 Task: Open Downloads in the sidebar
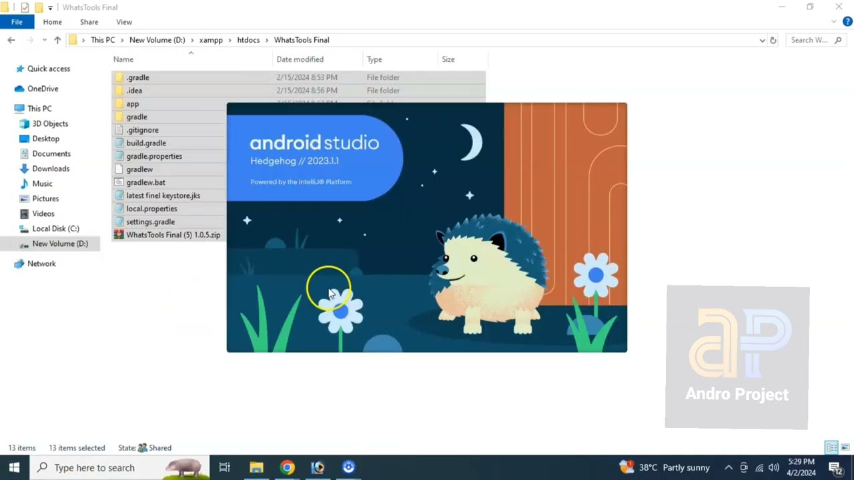(51, 169)
